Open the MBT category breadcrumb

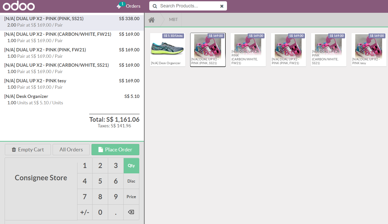tap(173, 20)
